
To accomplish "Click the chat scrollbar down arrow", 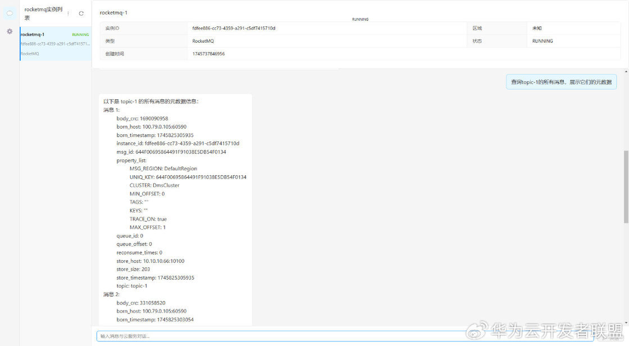I will [626, 323].
